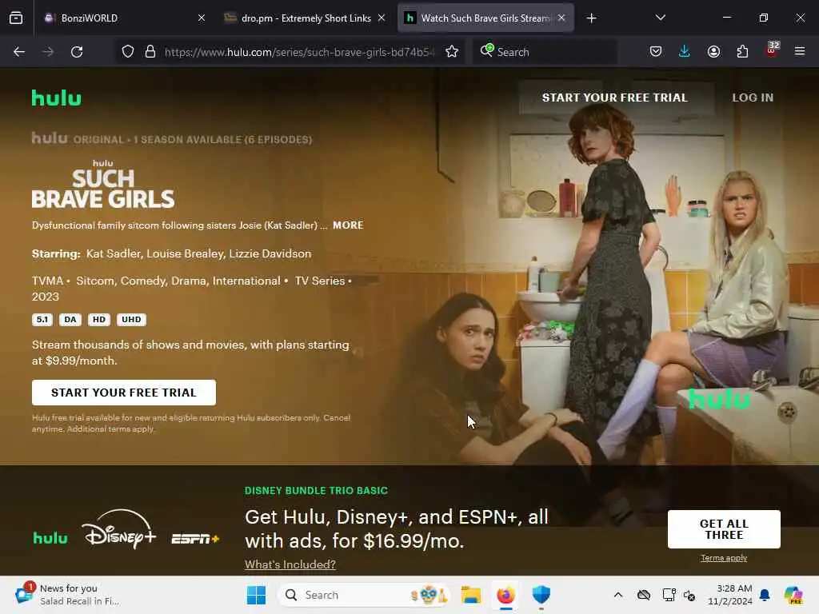Click white Start Your Free Trial button
This screenshot has width=819, height=614.
click(124, 393)
